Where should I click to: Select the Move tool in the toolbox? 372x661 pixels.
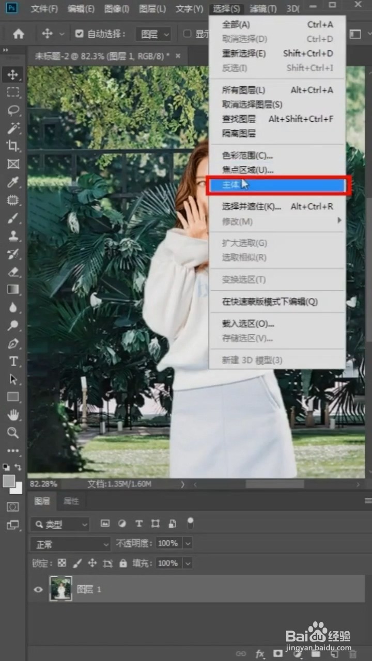pyautogui.click(x=13, y=75)
